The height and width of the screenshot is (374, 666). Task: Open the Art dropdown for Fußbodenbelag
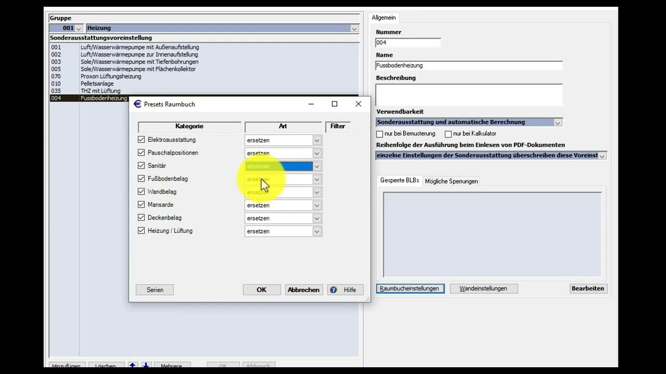click(317, 179)
